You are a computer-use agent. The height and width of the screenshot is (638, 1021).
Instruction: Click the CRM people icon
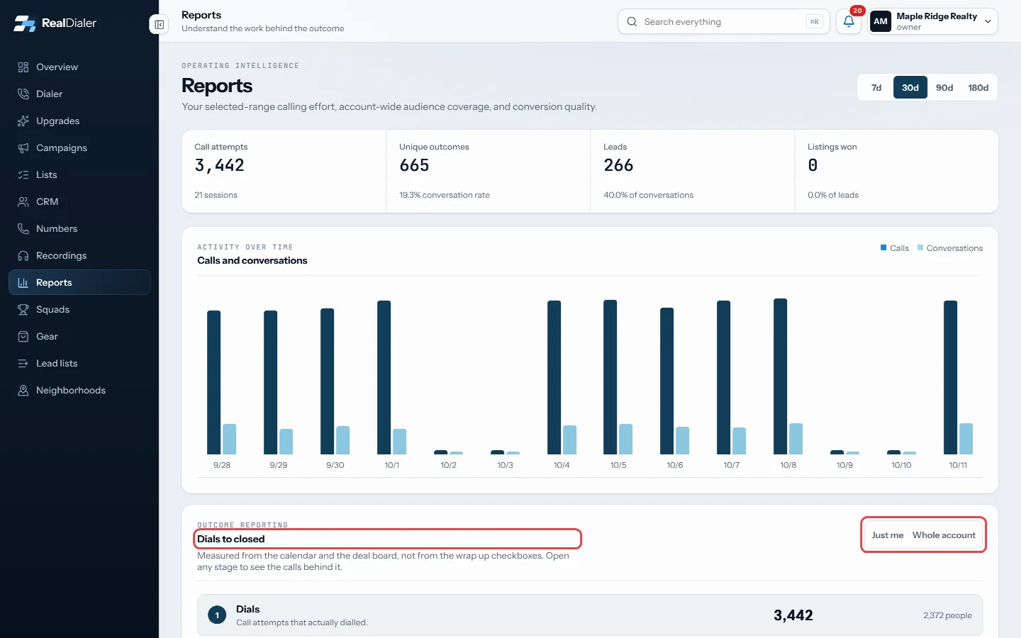(23, 202)
